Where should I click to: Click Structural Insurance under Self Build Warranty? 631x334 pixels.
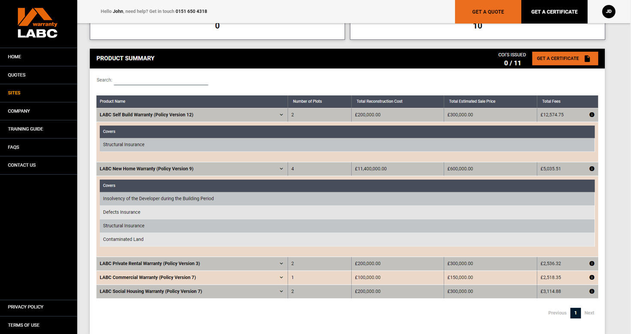347,145
